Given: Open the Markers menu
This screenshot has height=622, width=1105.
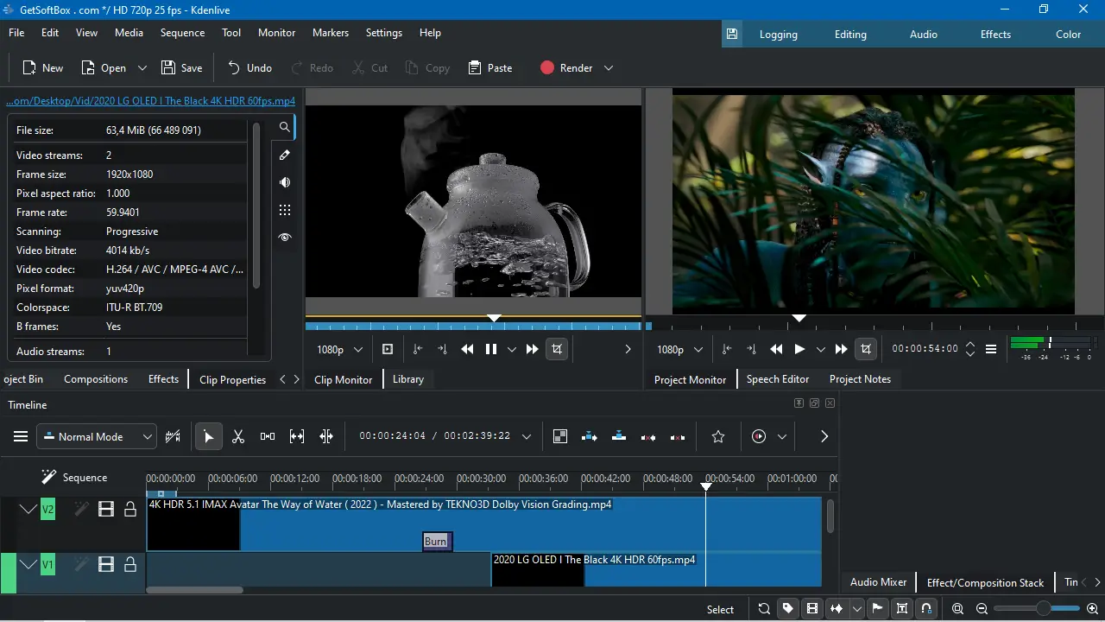Looking at the screenshot, I should click(331, 33).
